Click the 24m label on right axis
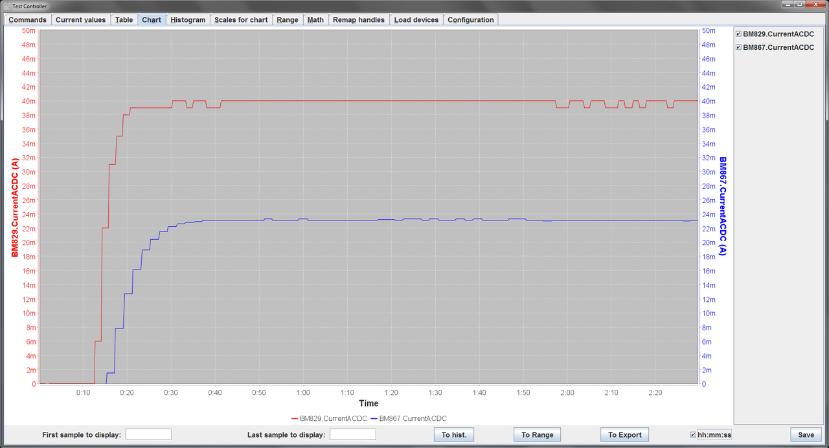Screen dimensions: 829x448 pos(709,215)
